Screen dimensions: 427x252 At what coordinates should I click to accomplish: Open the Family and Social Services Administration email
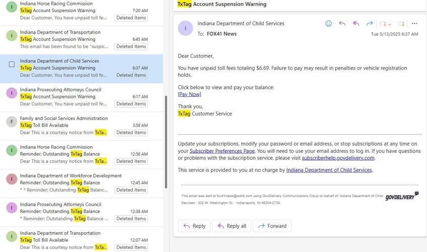(82, 126)
